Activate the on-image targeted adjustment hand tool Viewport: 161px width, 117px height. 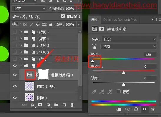click(x=94, y=46)
